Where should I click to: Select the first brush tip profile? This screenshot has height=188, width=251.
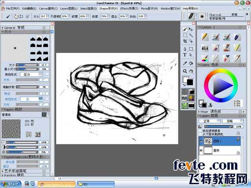pyautogui.click(x=33, y=39)
